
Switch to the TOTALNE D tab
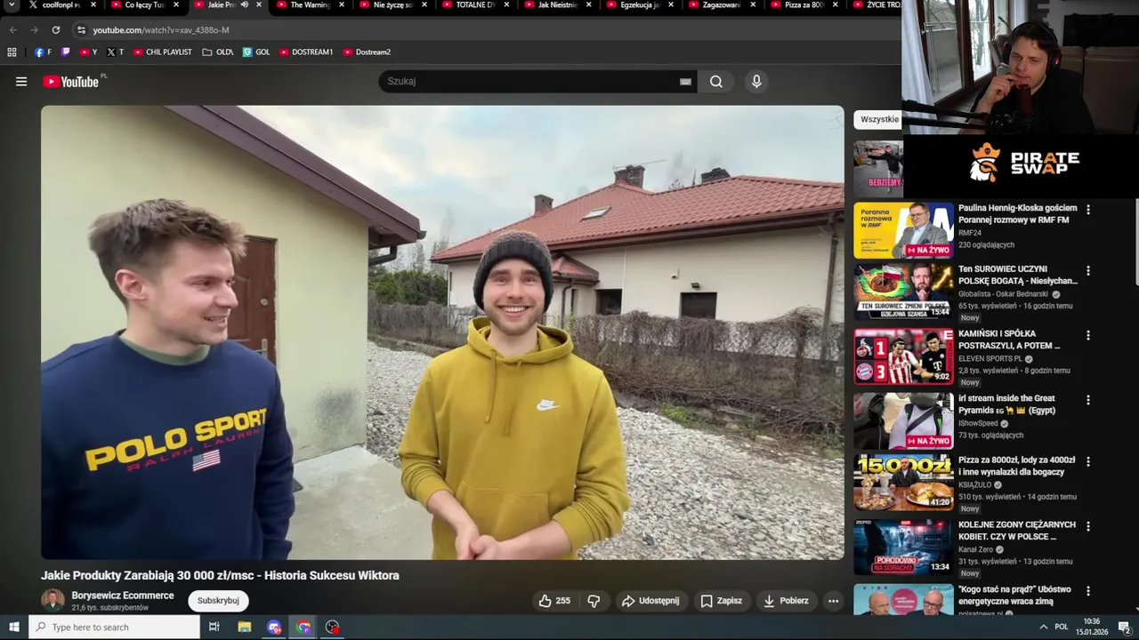pyautogui.click(x=476, y=5)
